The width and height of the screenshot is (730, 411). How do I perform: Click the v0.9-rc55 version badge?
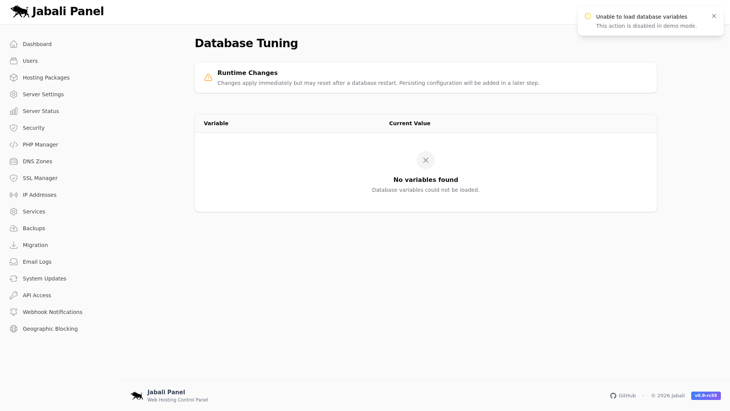pos(706,396)
